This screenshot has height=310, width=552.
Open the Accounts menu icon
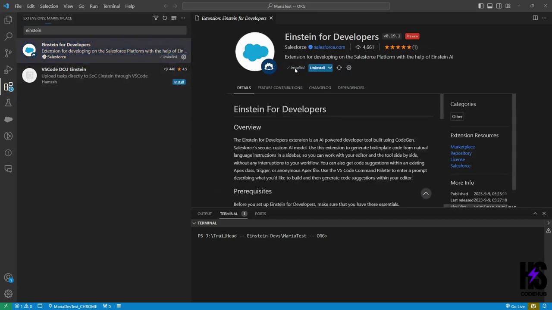[8, 278]
